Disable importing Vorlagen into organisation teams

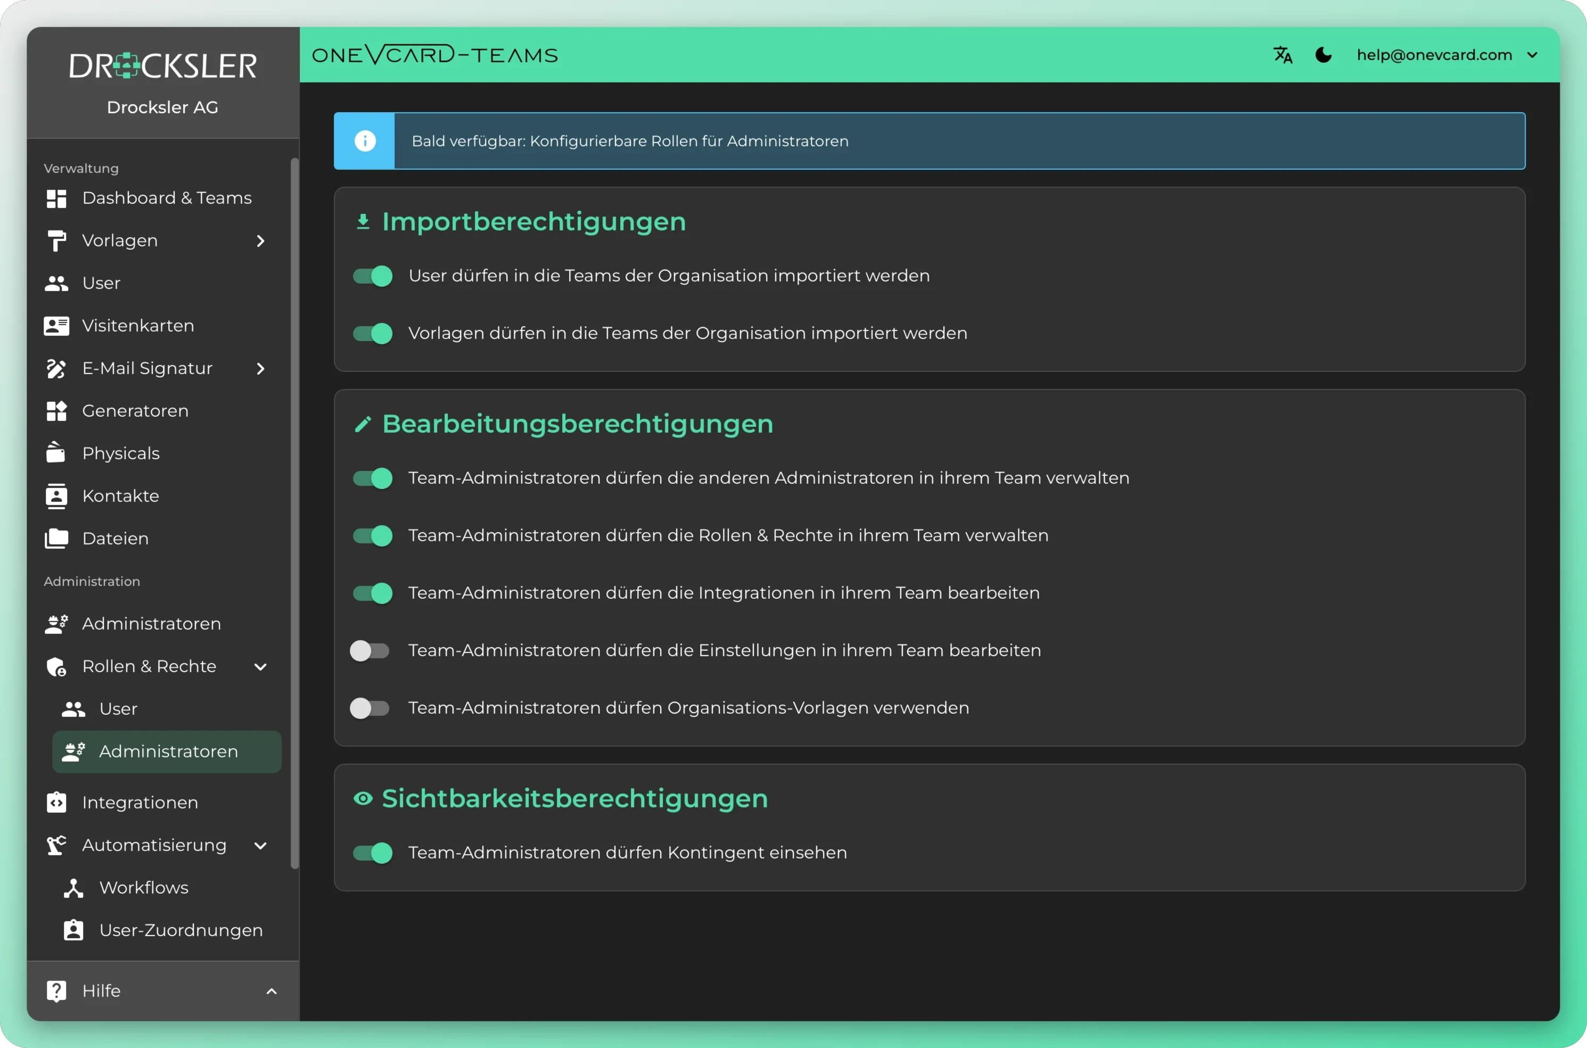point(372,334)
